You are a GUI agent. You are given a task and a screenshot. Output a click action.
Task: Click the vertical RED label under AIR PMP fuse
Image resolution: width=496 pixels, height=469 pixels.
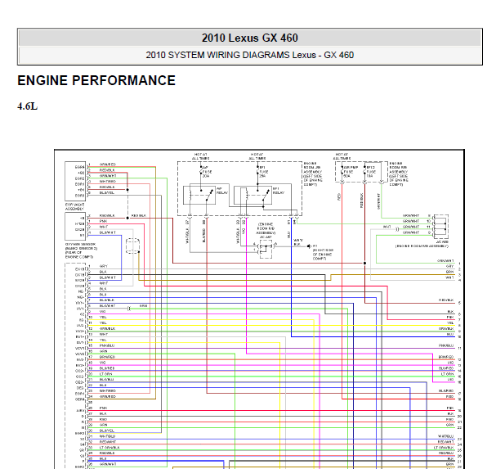tap(339, 196)
